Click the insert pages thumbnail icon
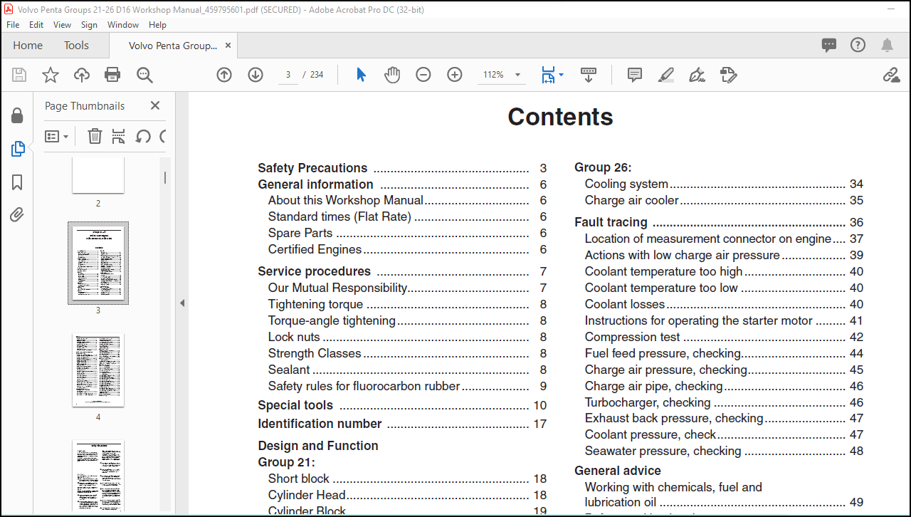This screenshot has width=911, height=517. click(118, 136)
